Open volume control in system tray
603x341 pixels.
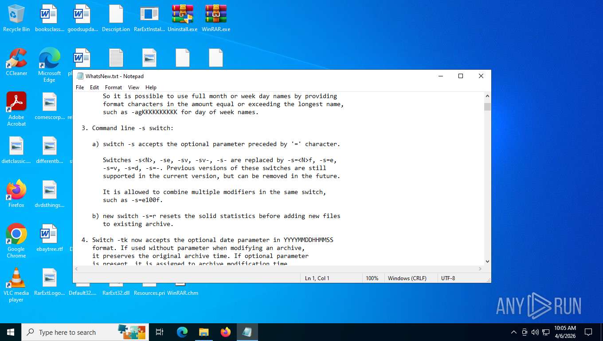point(535,332)
